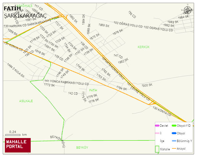This screenshot has height=157, width=197.
Task: Click the 1878 SK street label
Action: point(118,32)
